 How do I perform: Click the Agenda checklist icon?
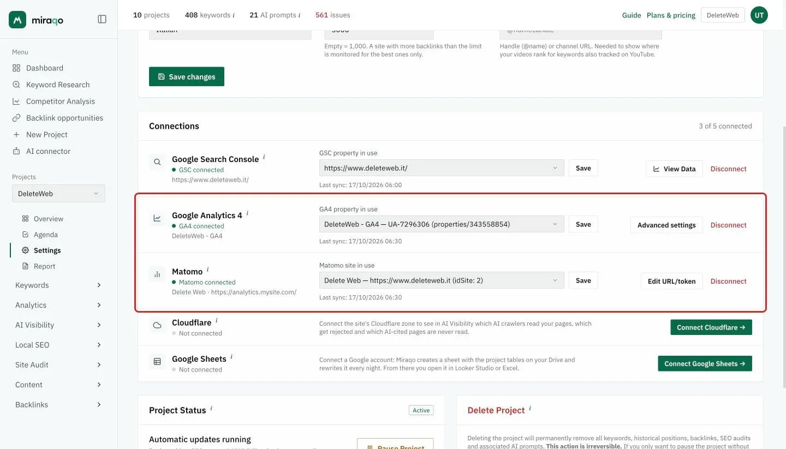[25, 235]
